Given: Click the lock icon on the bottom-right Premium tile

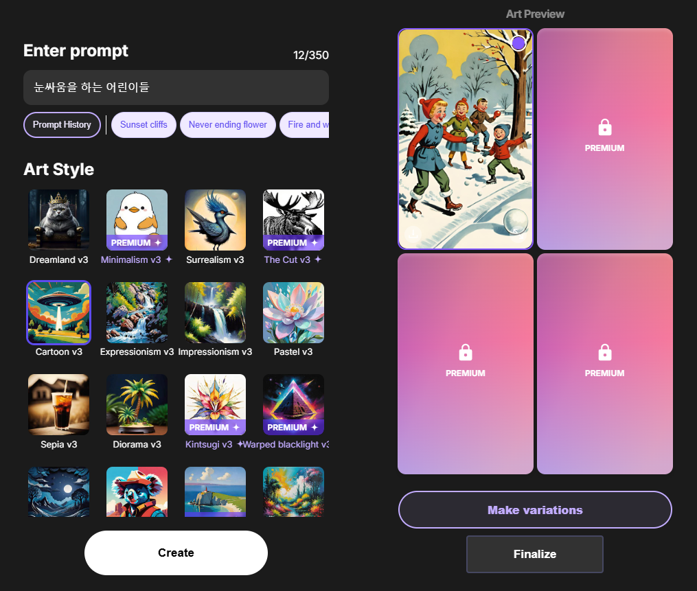Looking at the screenshot, I should (x=604, y=352).
